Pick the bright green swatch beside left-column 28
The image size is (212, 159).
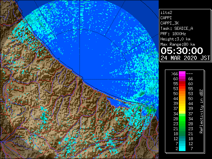tap(182, 119)
